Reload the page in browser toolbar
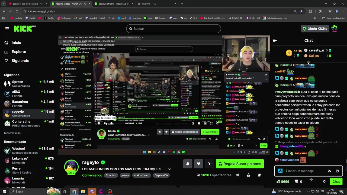The image size is (347, 195). click(17, 11)
